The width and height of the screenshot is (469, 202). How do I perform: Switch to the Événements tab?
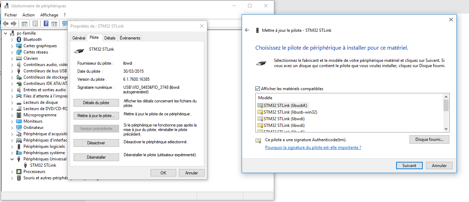(x=130, y=38)
